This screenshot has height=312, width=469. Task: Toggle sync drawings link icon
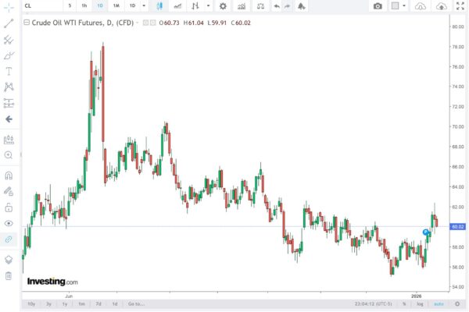9,239
